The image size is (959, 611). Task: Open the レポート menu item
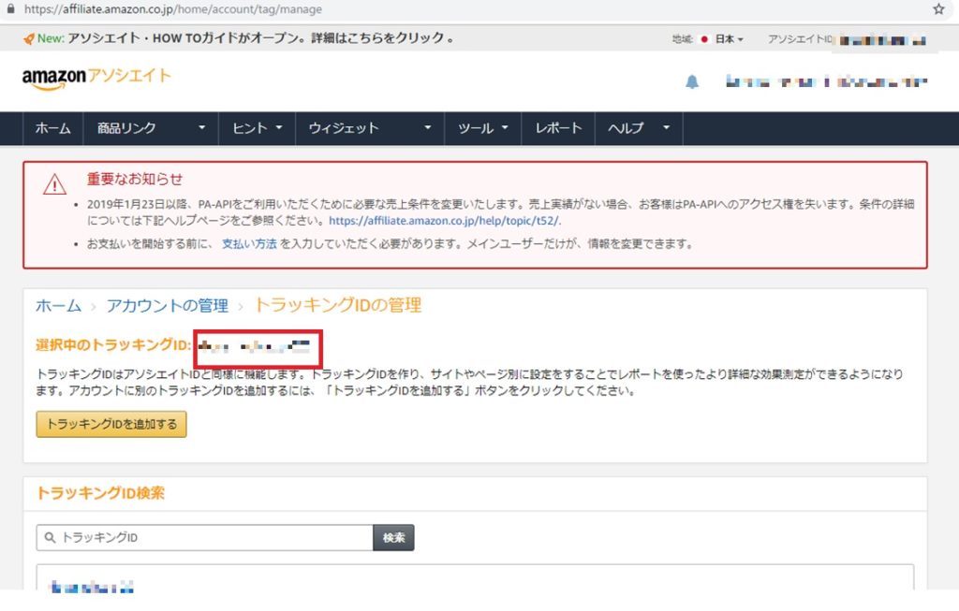(x=558, y=128)
